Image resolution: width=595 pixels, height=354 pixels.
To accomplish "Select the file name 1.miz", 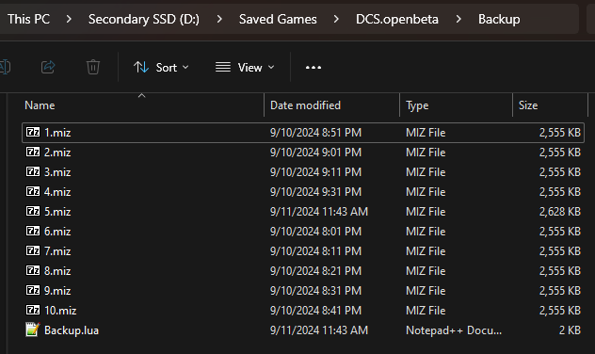I will [57, 133].
